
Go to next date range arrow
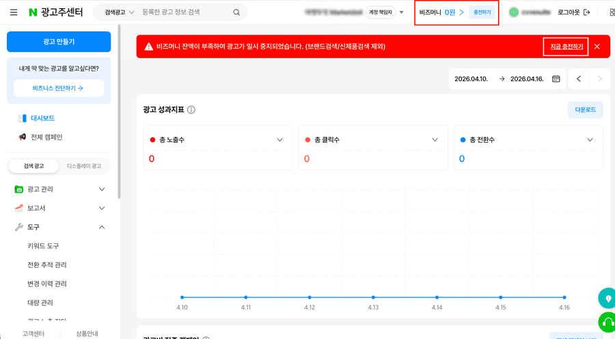(600, 79)
